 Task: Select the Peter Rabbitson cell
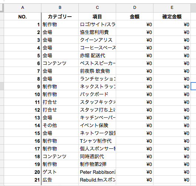97,172
